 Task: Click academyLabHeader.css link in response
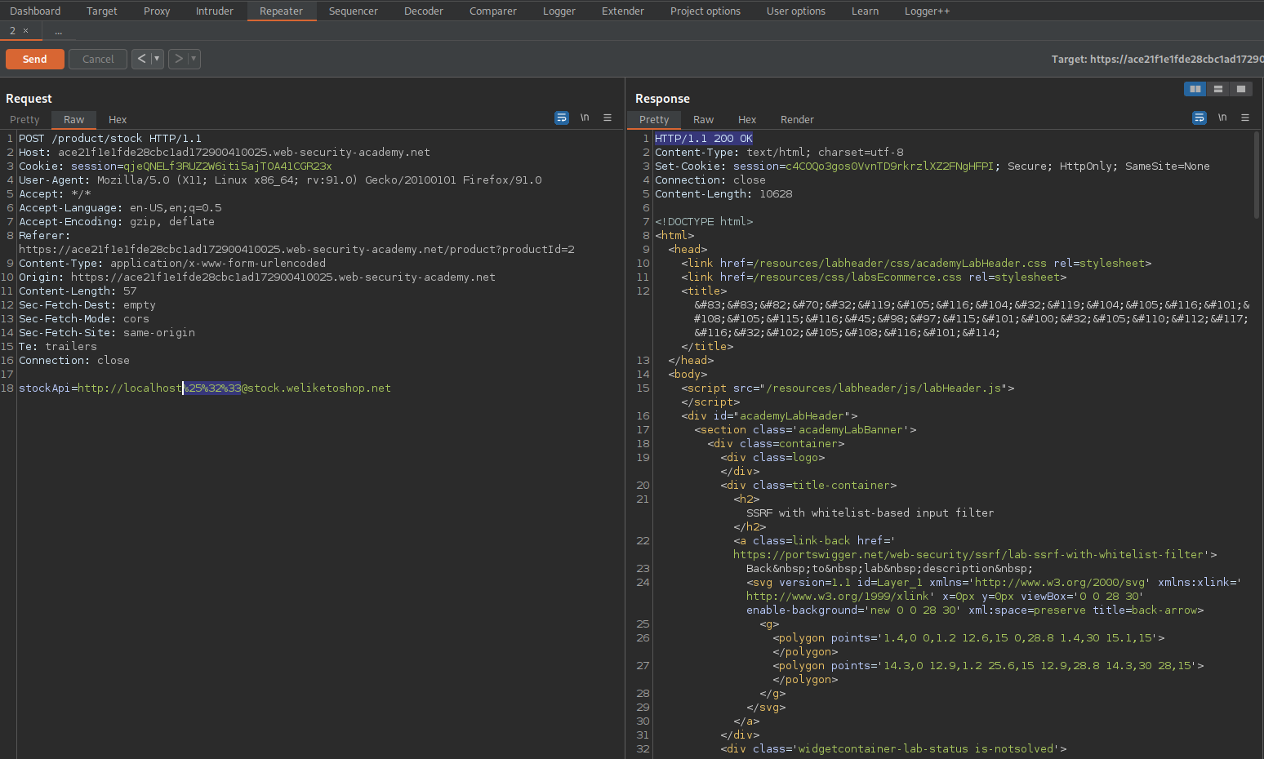[x=900, y=263]
